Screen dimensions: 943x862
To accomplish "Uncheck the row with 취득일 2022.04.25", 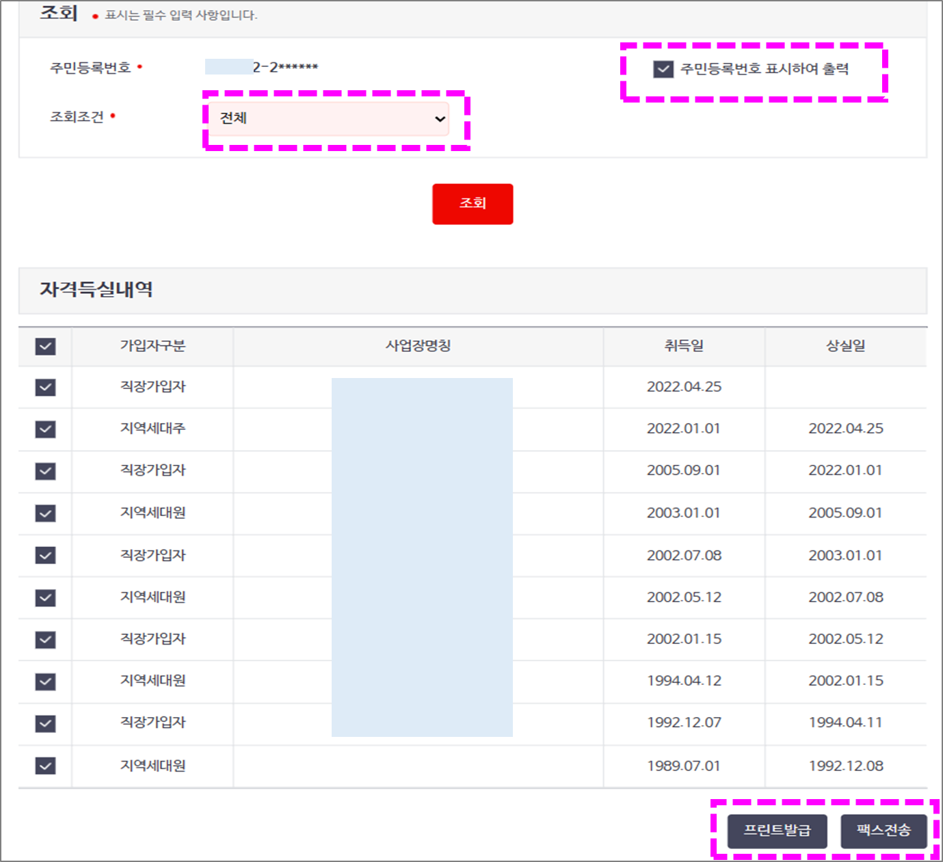I will point(44,388).
